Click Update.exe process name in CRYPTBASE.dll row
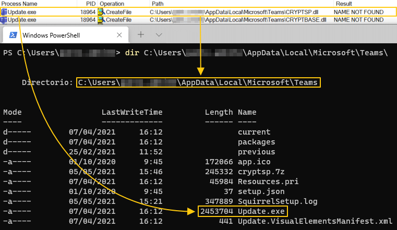397x230 pixels. coord(22,20)
